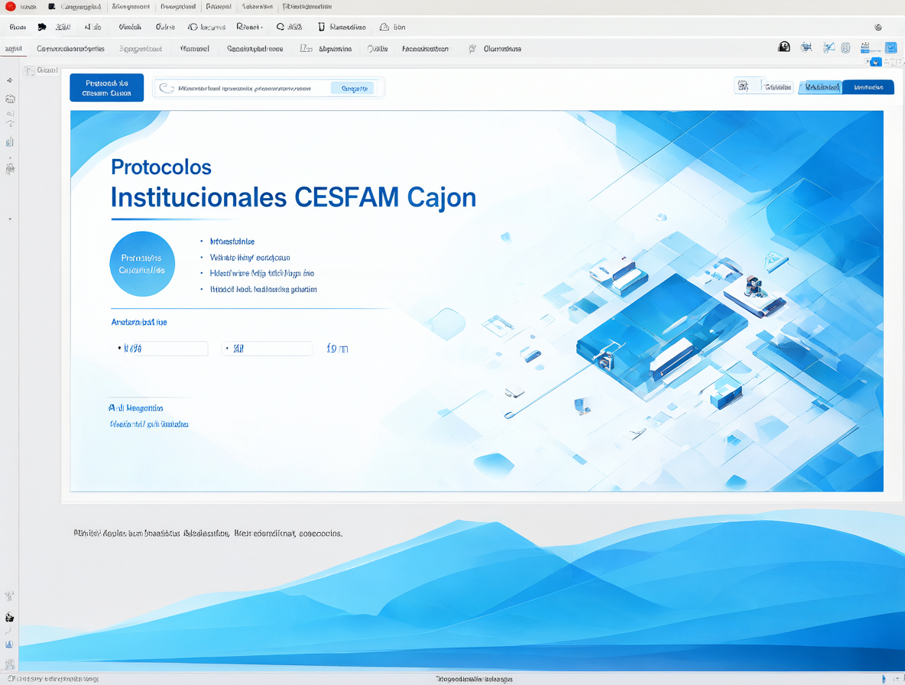The height and width of the screenshot is (685, 905).
Task: Click the rounded outline icon in the ribbon's right group
Action: [845, 48]
